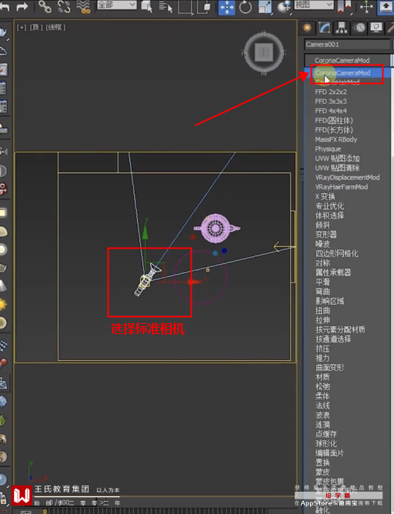
Task: Click the camera icon in left toolbar
Action: (2, 152)
